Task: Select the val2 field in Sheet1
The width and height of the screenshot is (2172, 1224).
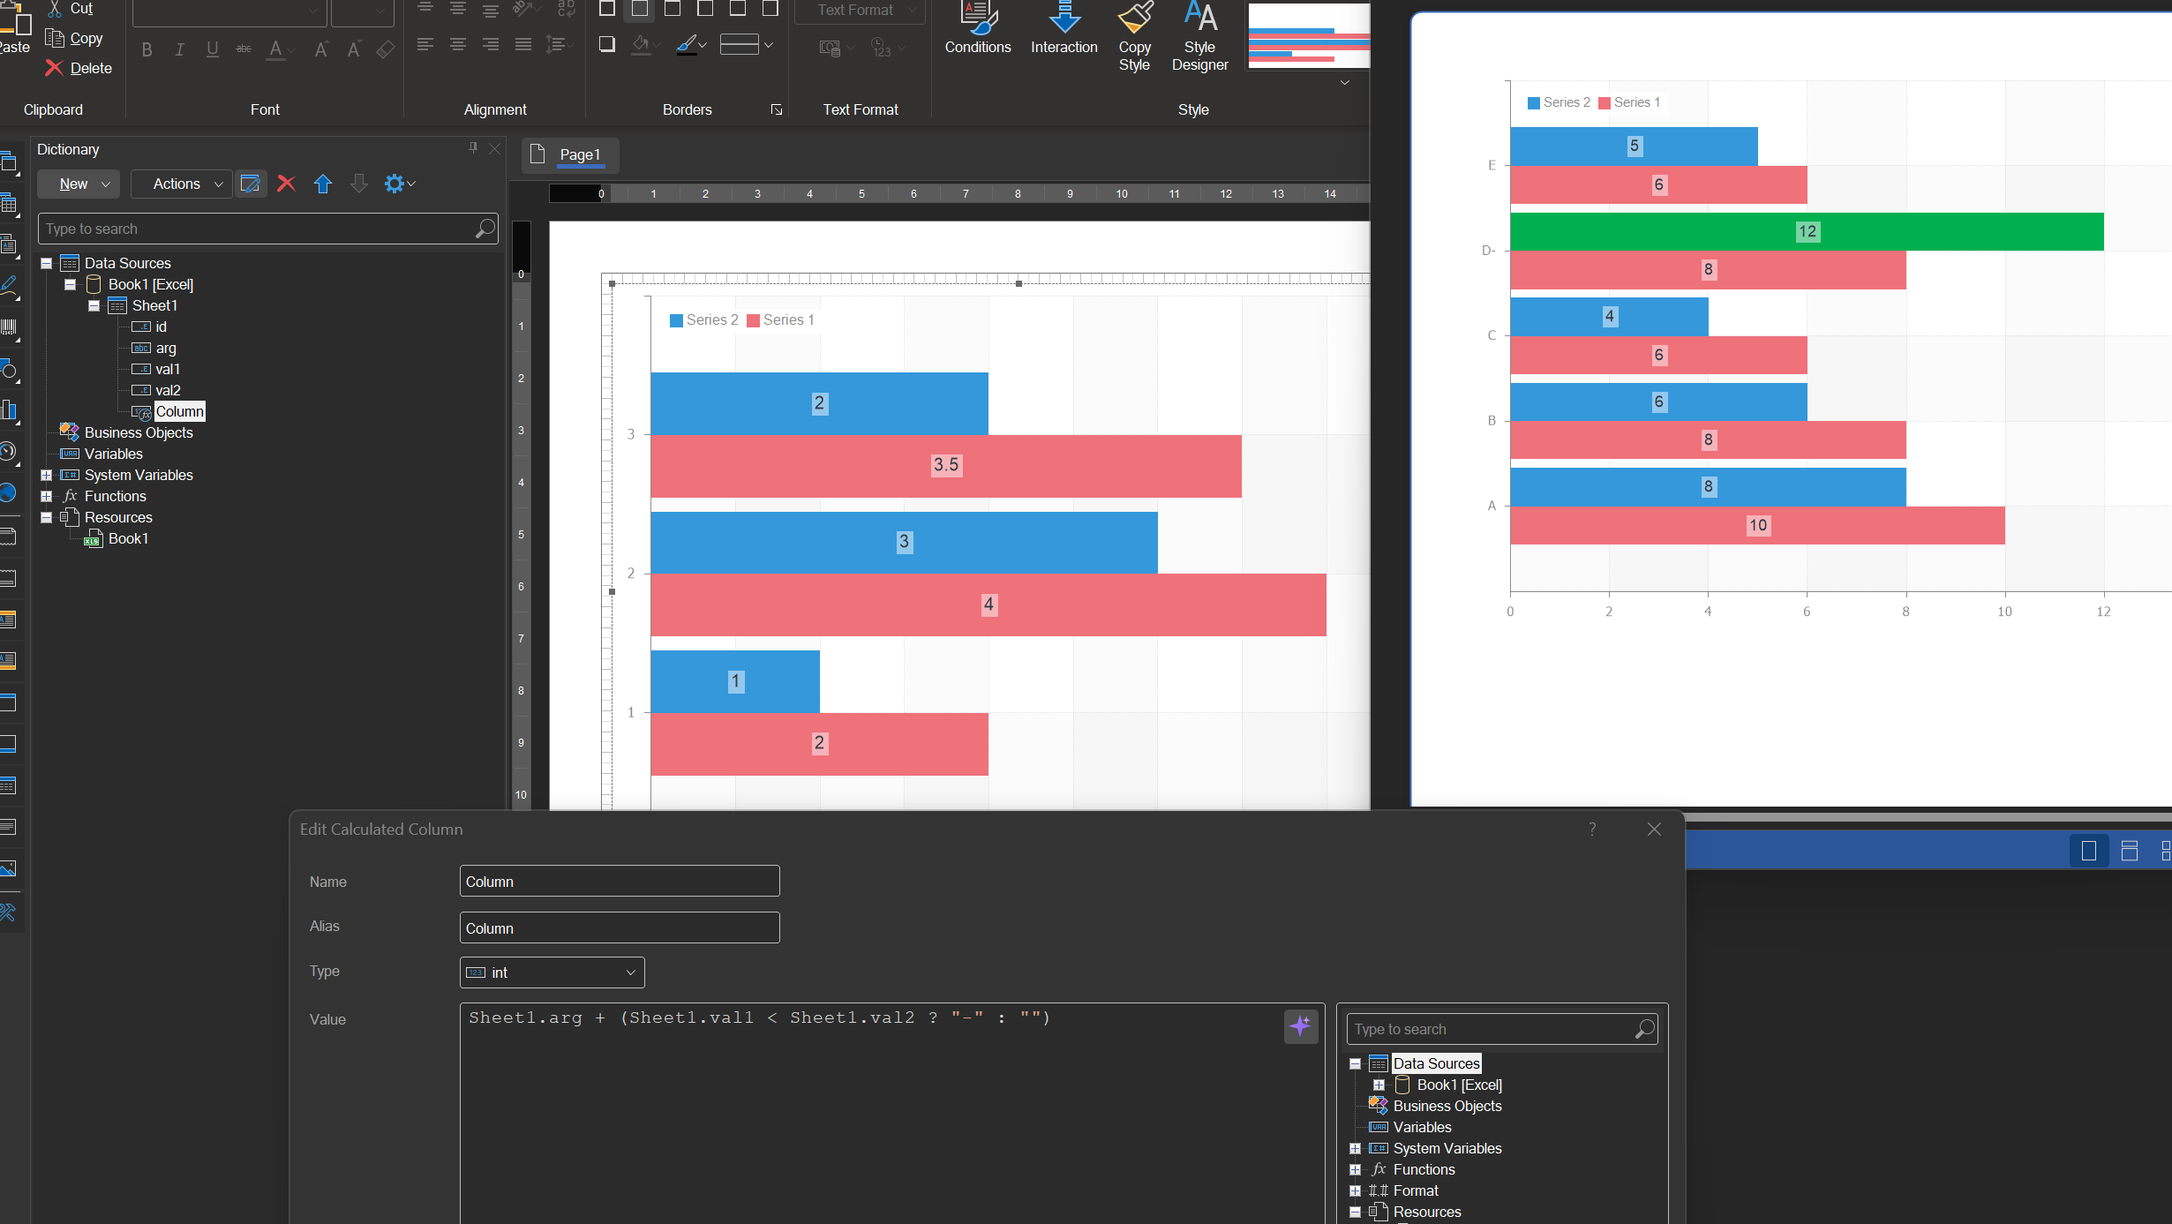Action: pyautogui.click(x=168, y=390)
